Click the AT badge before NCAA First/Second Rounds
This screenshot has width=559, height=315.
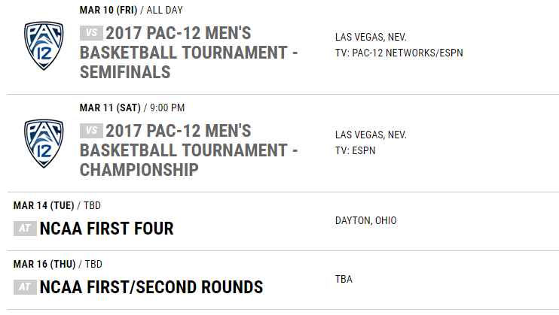click(x=25, y=287)
